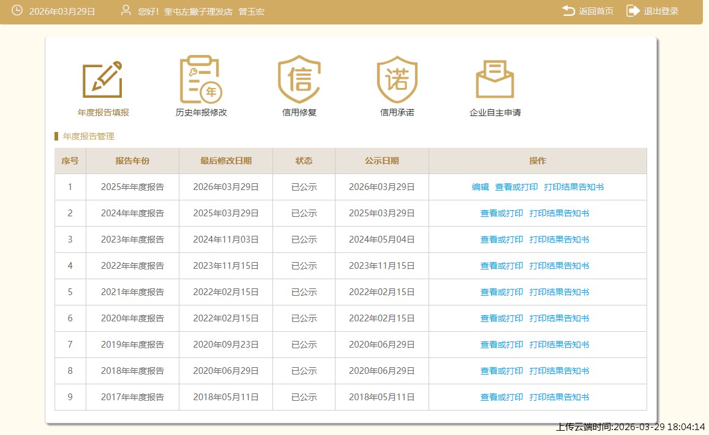Edit the 2025 annual report
Screen dimensions: 709x435
(480, 187)
